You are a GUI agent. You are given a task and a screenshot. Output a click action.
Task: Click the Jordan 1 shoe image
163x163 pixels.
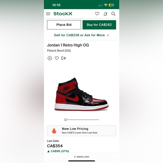pos(81,94)
